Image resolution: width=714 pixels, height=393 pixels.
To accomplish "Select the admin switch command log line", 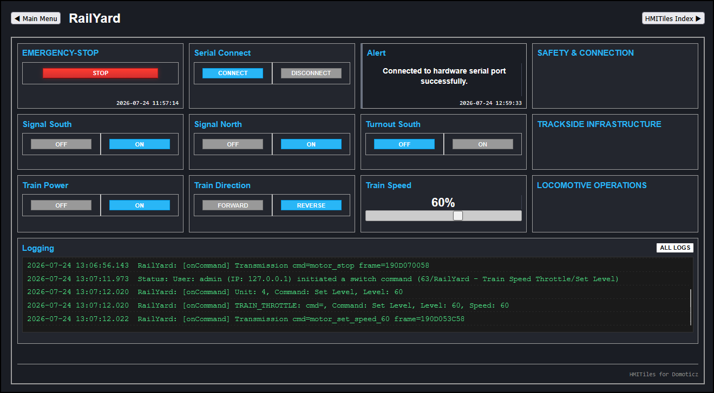I will 323,279.
